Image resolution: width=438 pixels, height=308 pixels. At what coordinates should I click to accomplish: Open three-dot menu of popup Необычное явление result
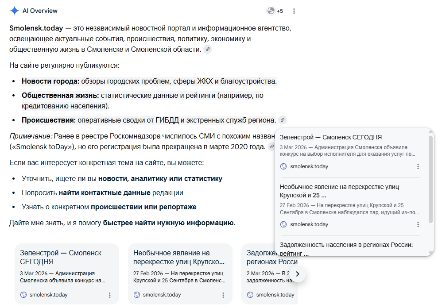point(418,224)
